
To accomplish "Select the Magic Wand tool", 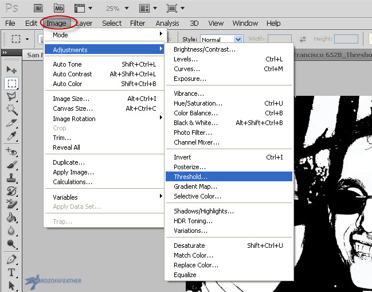I will 11,110.
